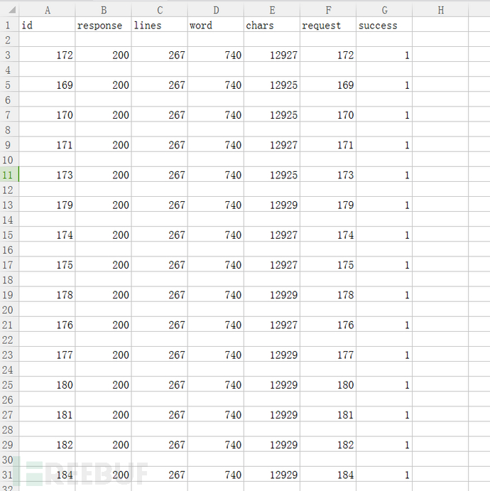This screenshot has width=490, height=491.
Task: Select request cell with value 175
Action: click(x=328, y=264)
